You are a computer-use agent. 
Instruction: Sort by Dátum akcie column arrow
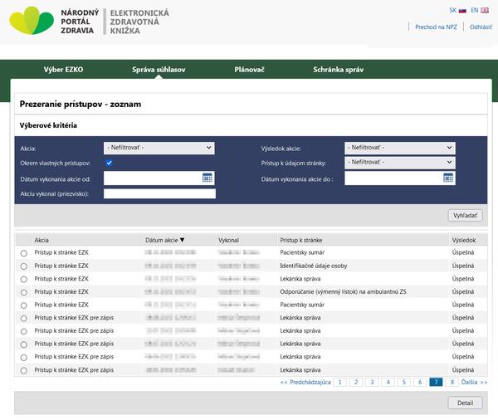183,240
